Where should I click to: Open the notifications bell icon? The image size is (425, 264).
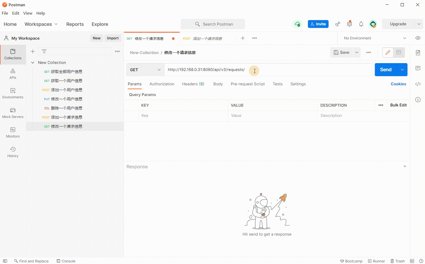click(361, 24)
